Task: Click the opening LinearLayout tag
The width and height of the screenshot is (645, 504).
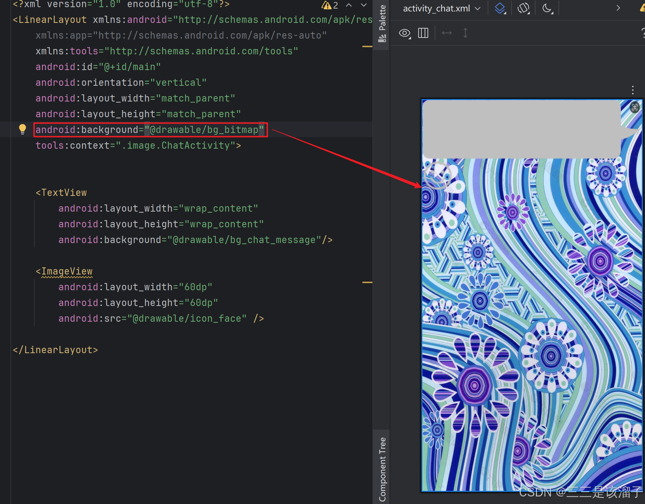Action: click(x=49, y=20)
